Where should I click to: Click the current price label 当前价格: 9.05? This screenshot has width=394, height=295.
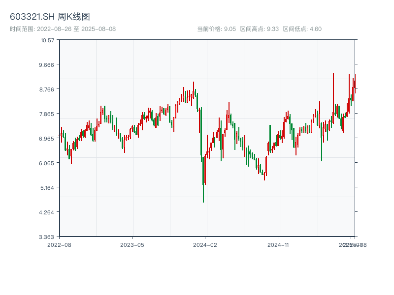coord(216,29)
